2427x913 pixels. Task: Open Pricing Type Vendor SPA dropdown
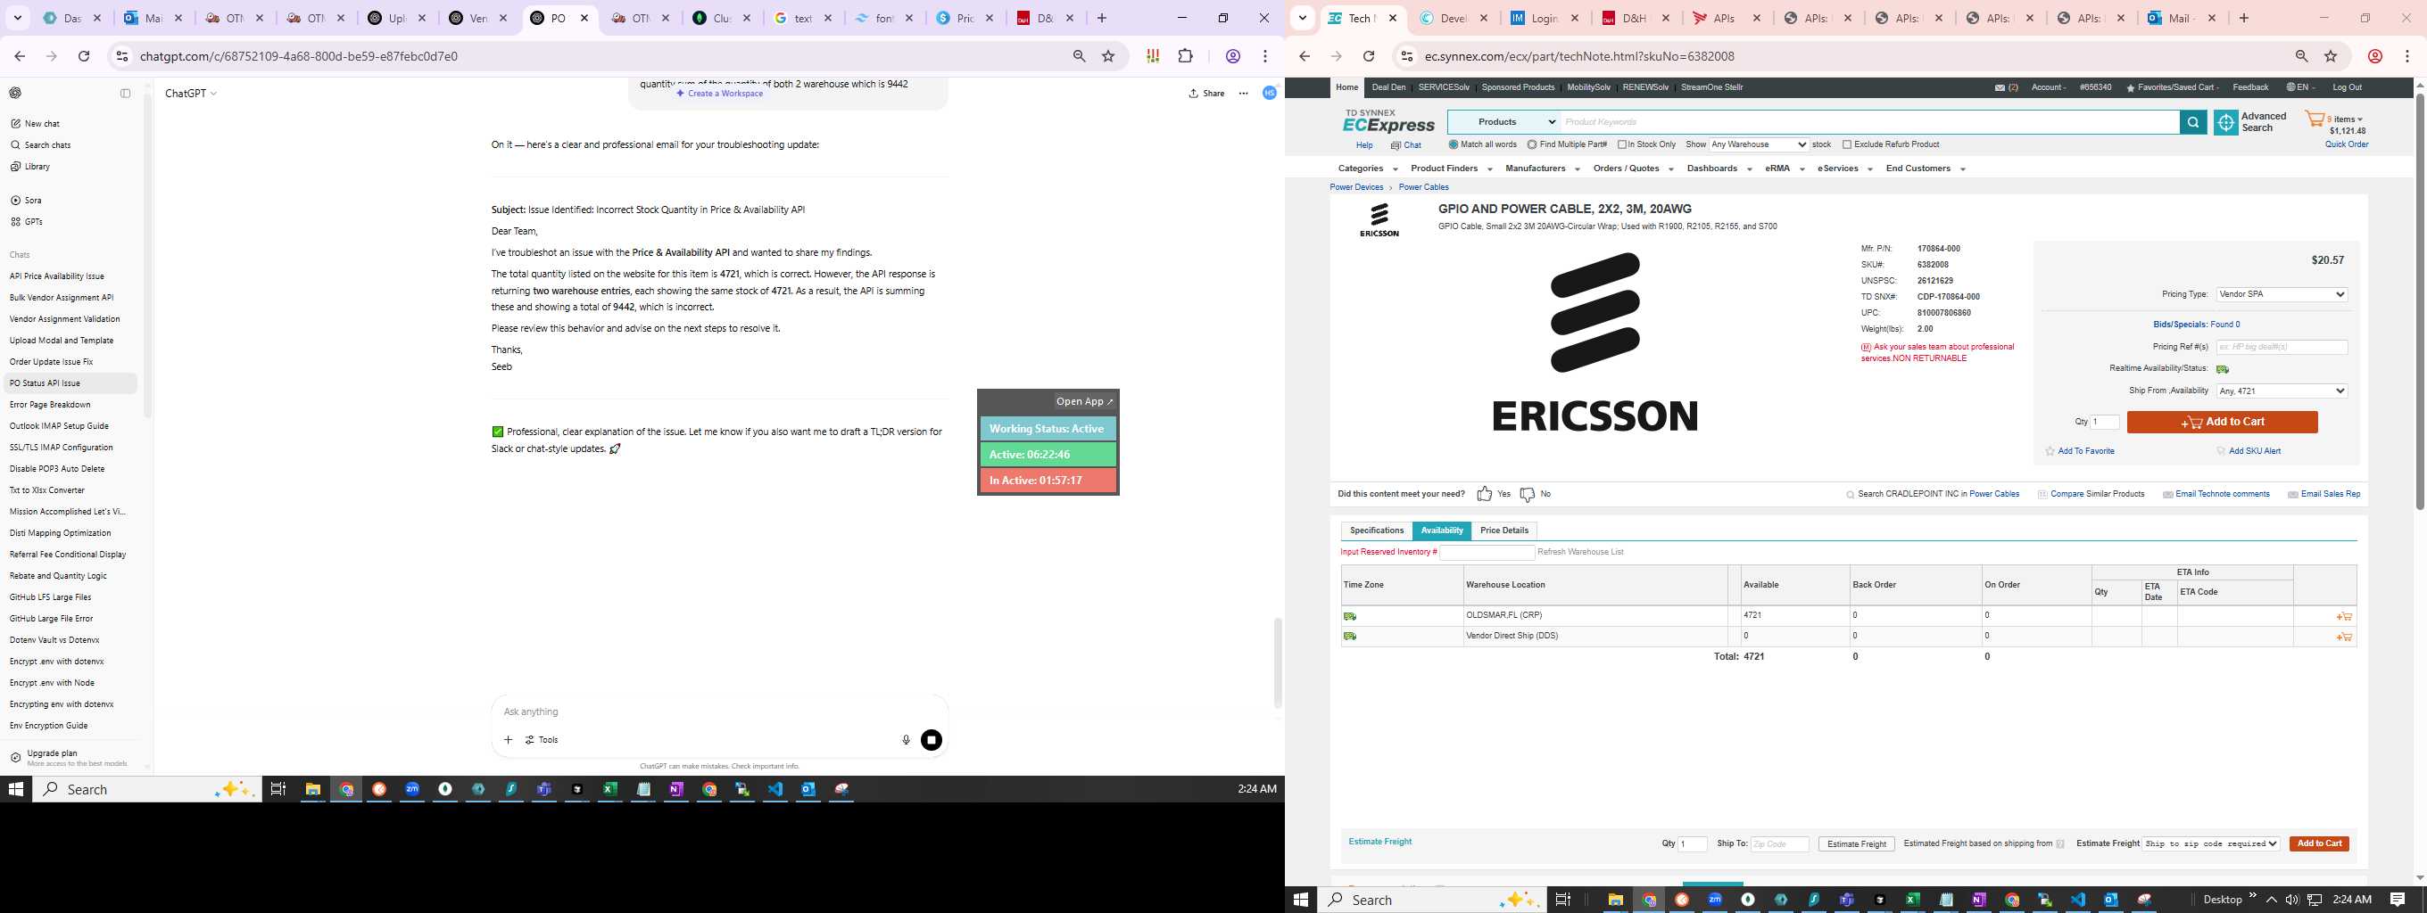pyautogui.click(x=2281, y=294)
